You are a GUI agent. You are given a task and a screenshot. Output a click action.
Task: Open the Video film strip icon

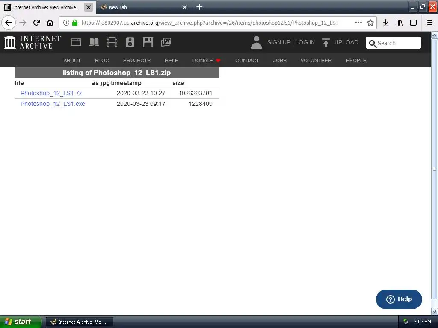point(112,42)
